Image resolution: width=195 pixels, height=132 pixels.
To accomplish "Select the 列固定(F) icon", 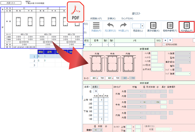I will (x=96, y=25).
